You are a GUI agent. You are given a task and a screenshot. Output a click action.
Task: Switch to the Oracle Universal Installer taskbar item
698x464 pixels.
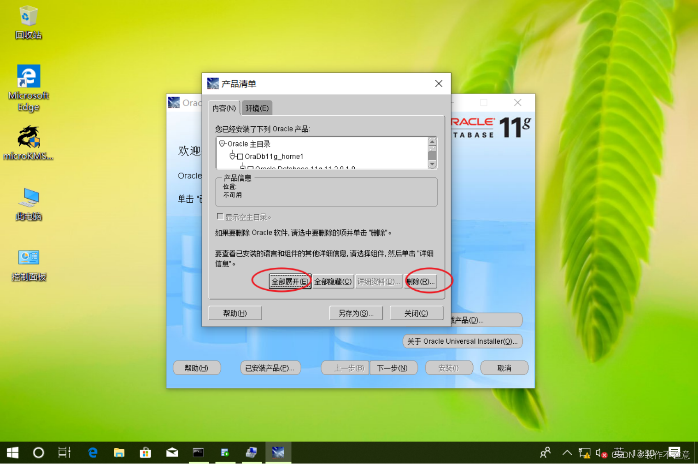[x=278, y=452]
